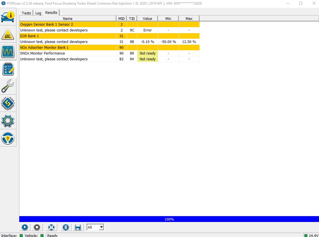The width and height of the screenshot is (319, 237).
Task: Select the DNOx Monitor Performance row
Action: point(68,53)
